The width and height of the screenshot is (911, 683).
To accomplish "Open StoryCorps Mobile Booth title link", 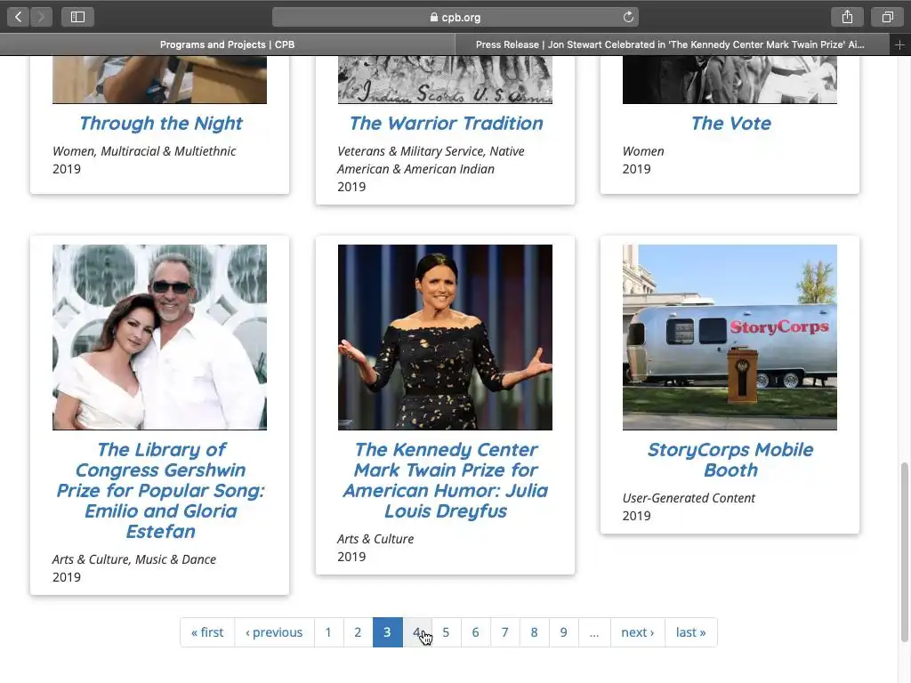I will point(730,460).
